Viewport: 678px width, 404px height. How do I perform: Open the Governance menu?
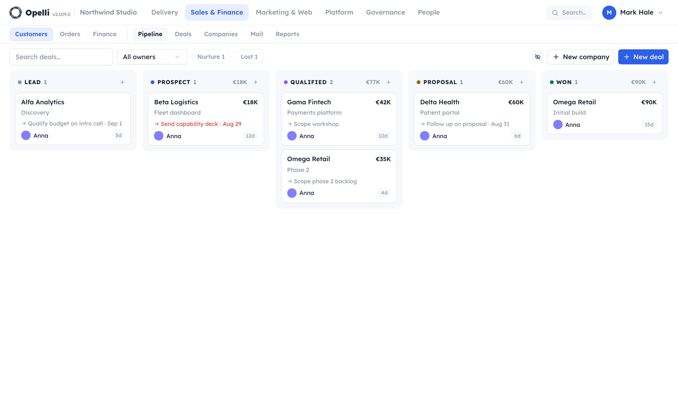385,13
